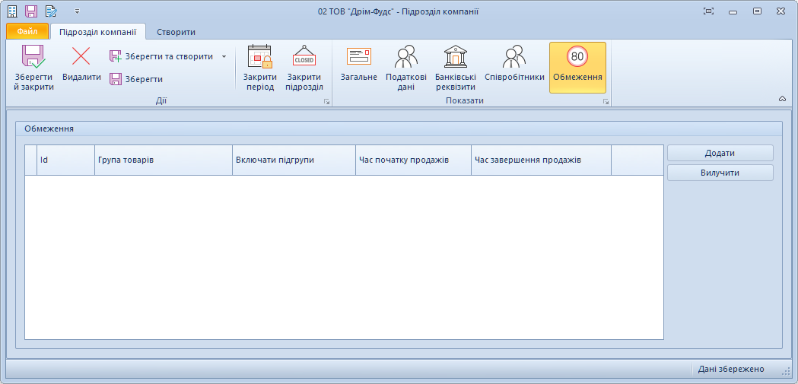Show the Загальне section
The image size is (798, 384).
point(358,58)
